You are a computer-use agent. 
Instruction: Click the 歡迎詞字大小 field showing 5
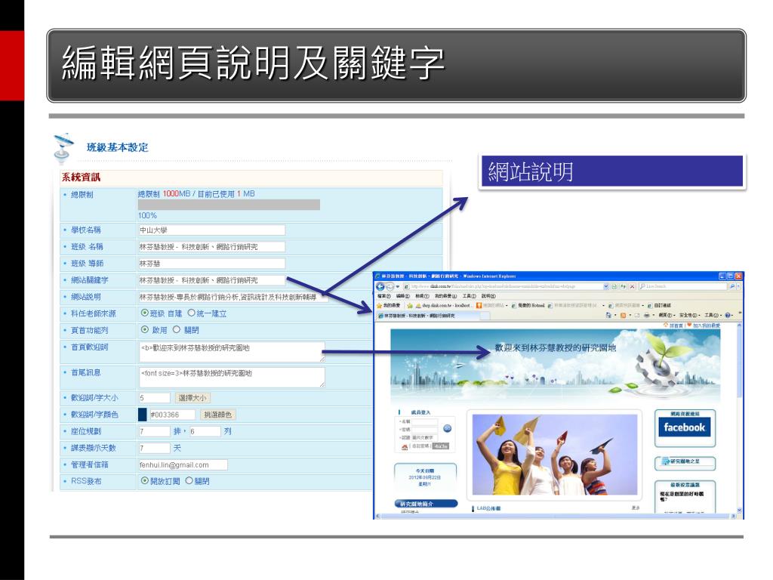click(154, 397)
